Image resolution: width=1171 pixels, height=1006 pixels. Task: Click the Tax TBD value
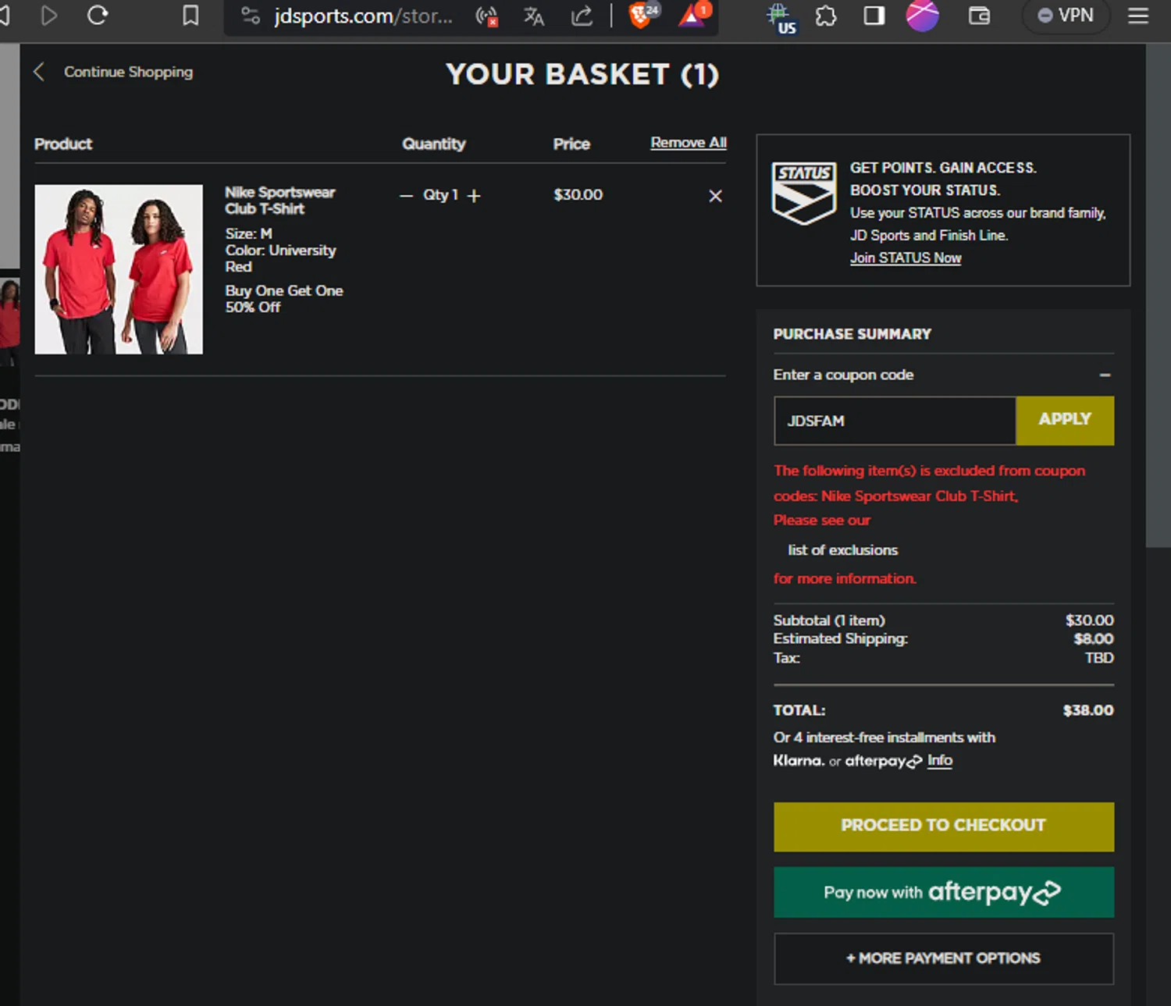coord(1099,658)
